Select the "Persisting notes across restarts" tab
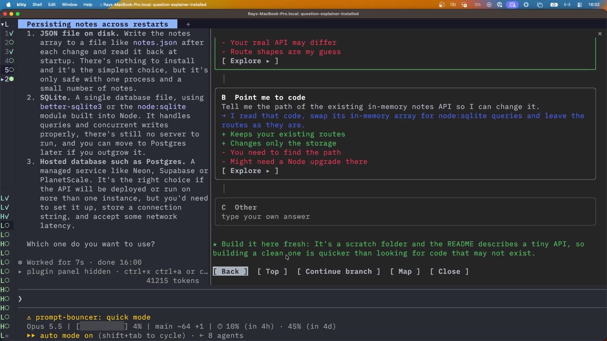607x341 pixels. [97, 24]
